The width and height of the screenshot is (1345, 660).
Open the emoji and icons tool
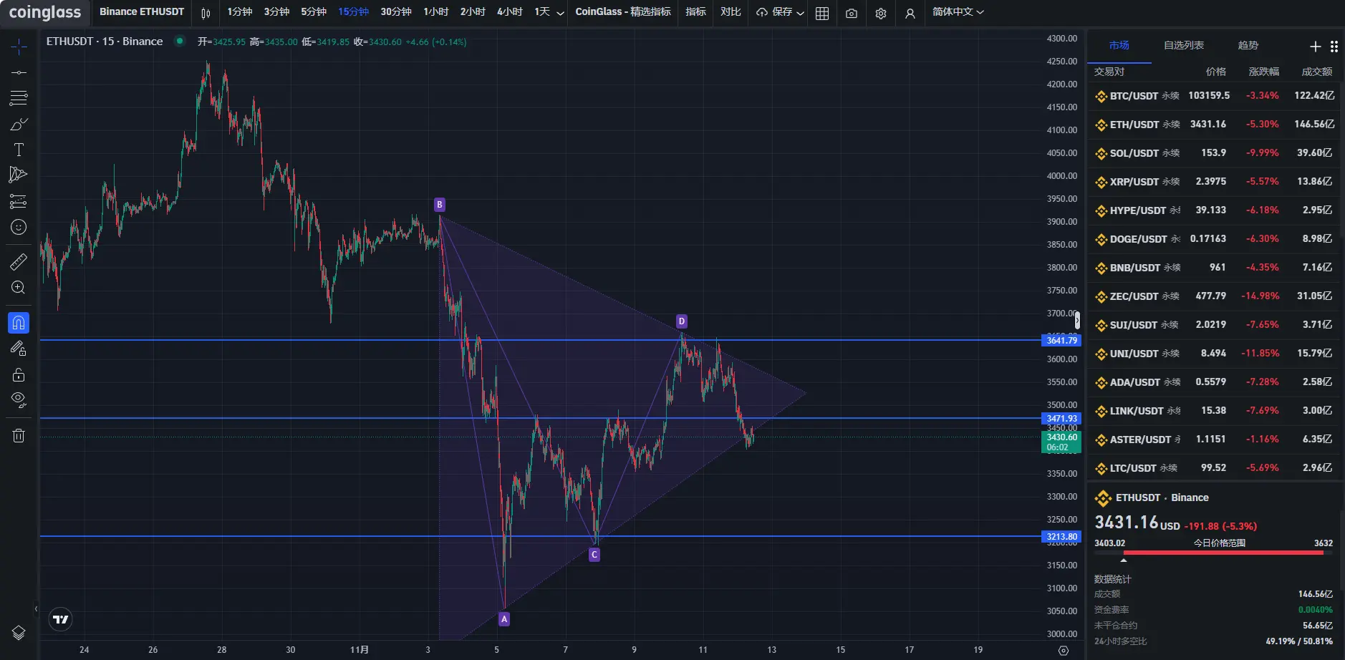[19, 227]
